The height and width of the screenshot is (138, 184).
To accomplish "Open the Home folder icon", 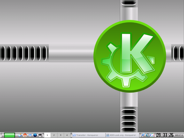I will 25,135.
